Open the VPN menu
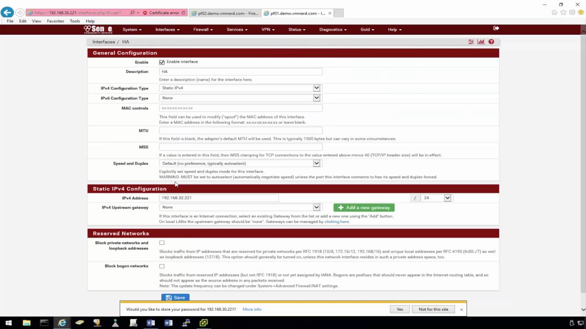586x329 pixels. (268, 29)
